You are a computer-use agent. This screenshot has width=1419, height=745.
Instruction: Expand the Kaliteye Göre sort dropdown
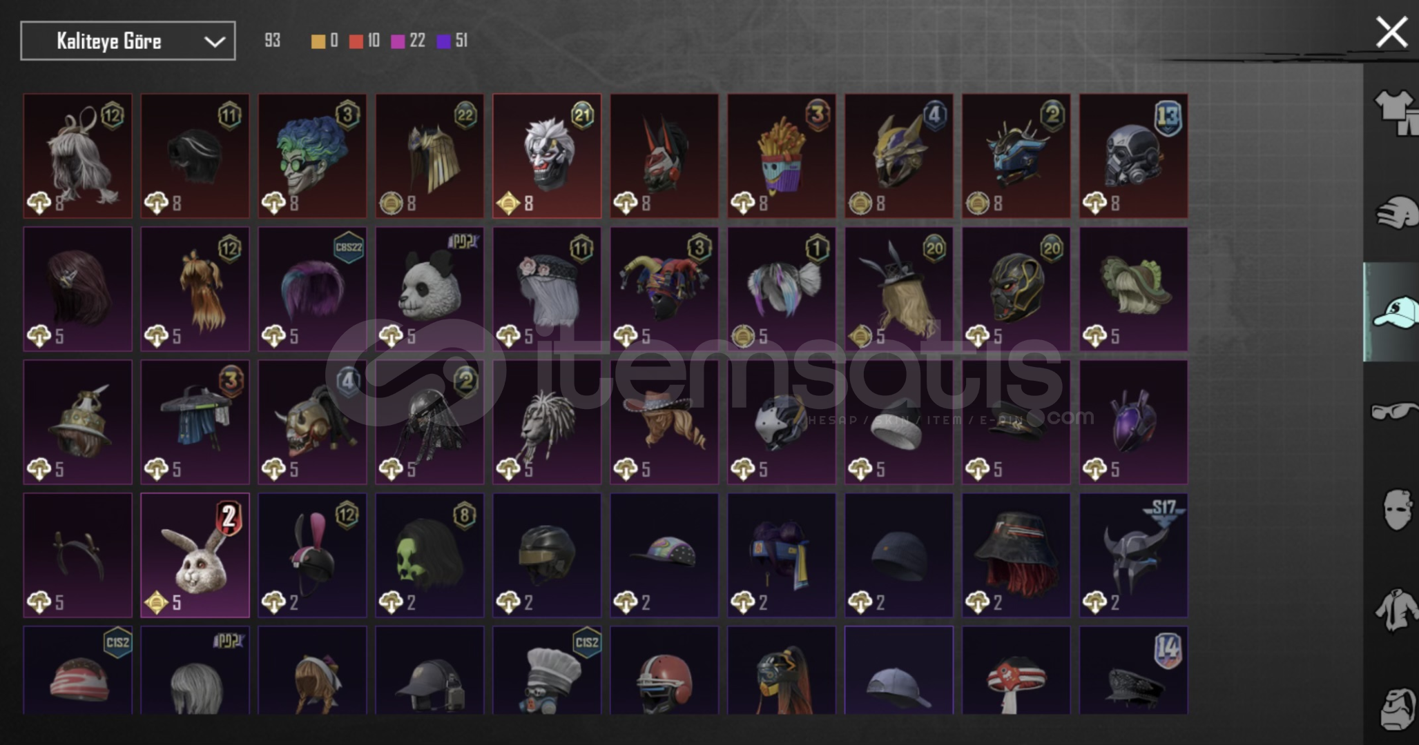(x=128, y=41)
